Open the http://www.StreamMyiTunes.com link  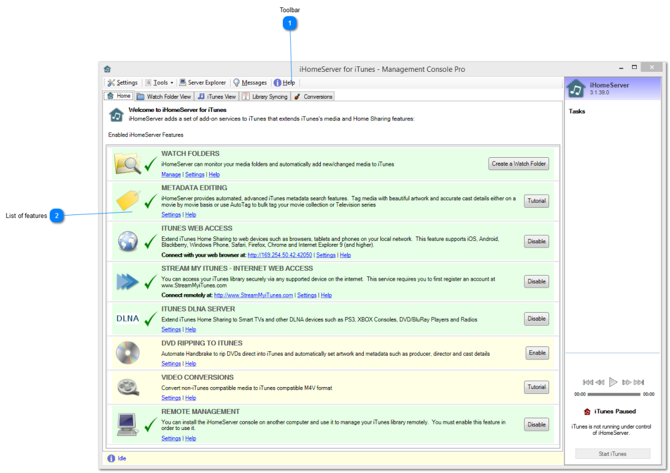[253, 295]
